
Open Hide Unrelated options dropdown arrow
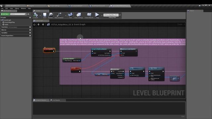pyautogui.click(x=66, y=16)
